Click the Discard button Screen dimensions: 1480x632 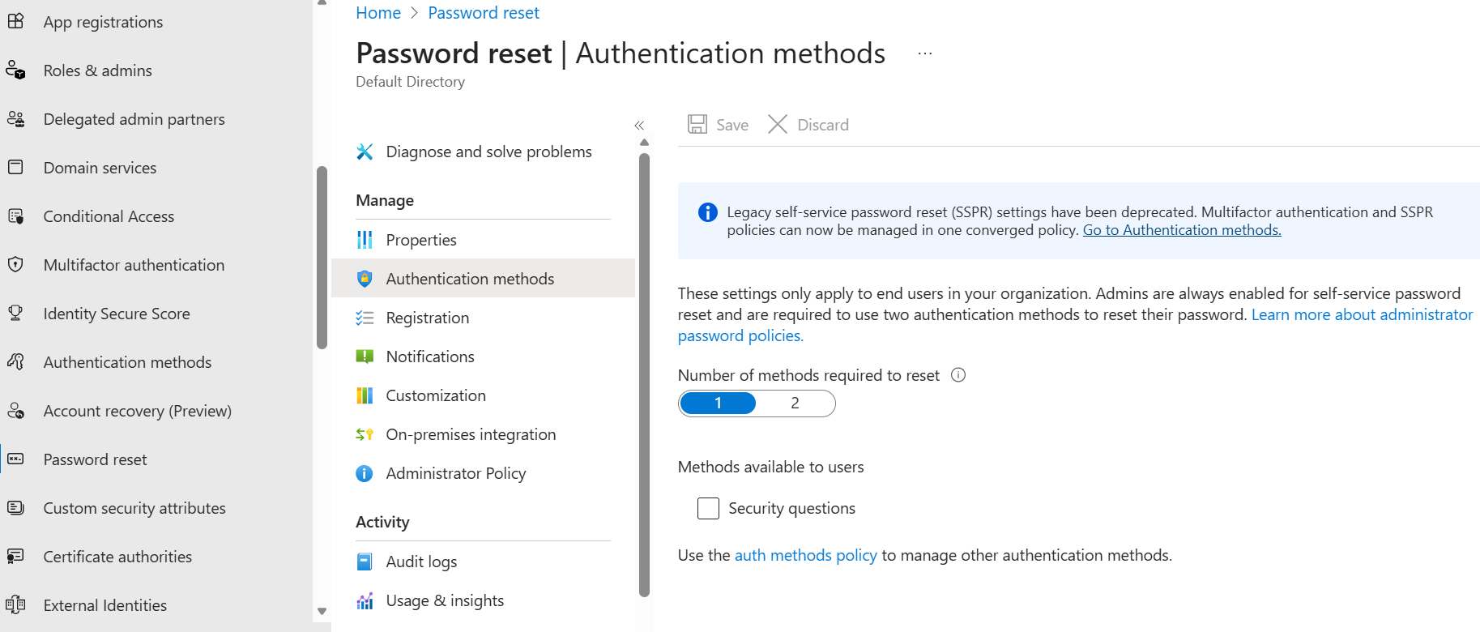808,124
